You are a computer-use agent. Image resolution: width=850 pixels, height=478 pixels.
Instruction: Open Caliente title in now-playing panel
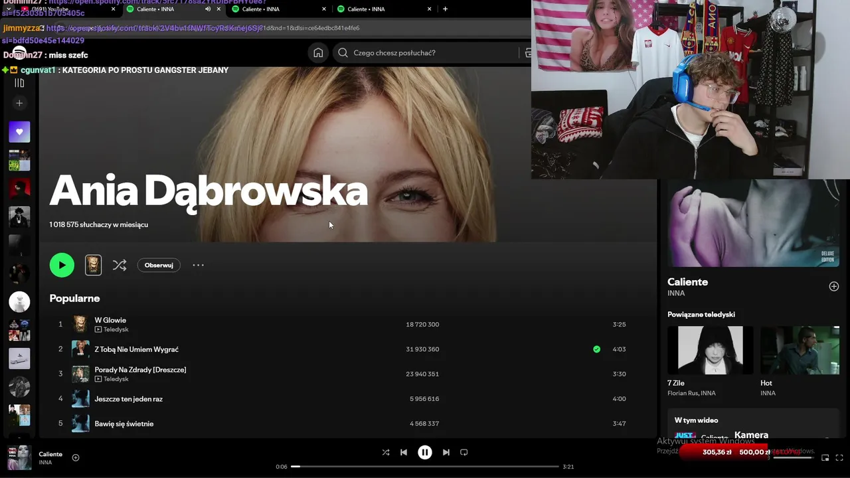(x=687, y=281)
